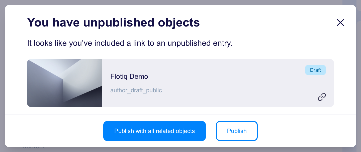Click the unpublished entry description text
The image size is (361, 152).
pyautogui.click(x=130, y=43)
